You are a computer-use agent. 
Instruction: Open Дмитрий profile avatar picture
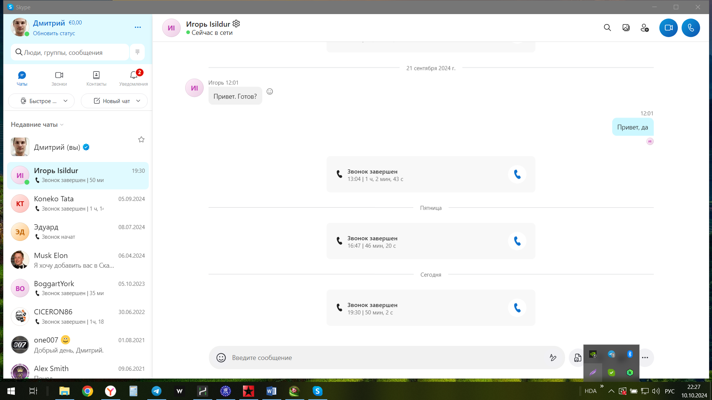tap(20, 27)
